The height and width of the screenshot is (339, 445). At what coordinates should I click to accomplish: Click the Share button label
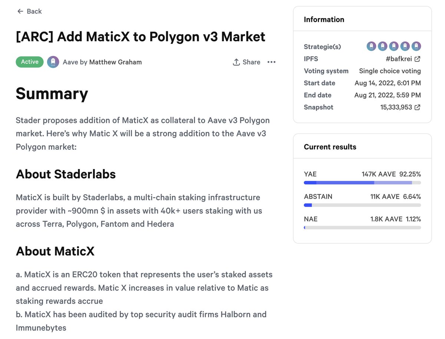tap(251, 62)
